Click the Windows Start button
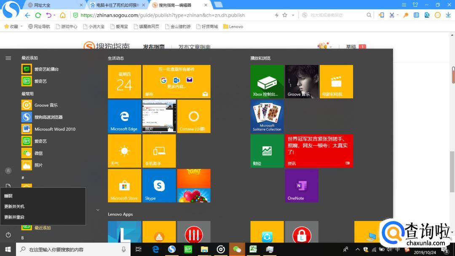The width and height of the screenshot is (455, 256). 8,249
